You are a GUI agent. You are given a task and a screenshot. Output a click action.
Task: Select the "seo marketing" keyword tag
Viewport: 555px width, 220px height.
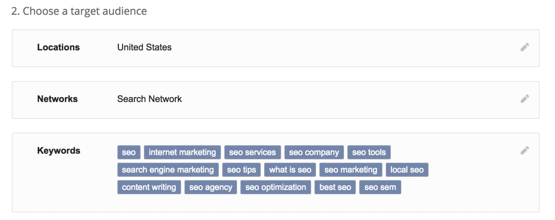coord(351,170)
